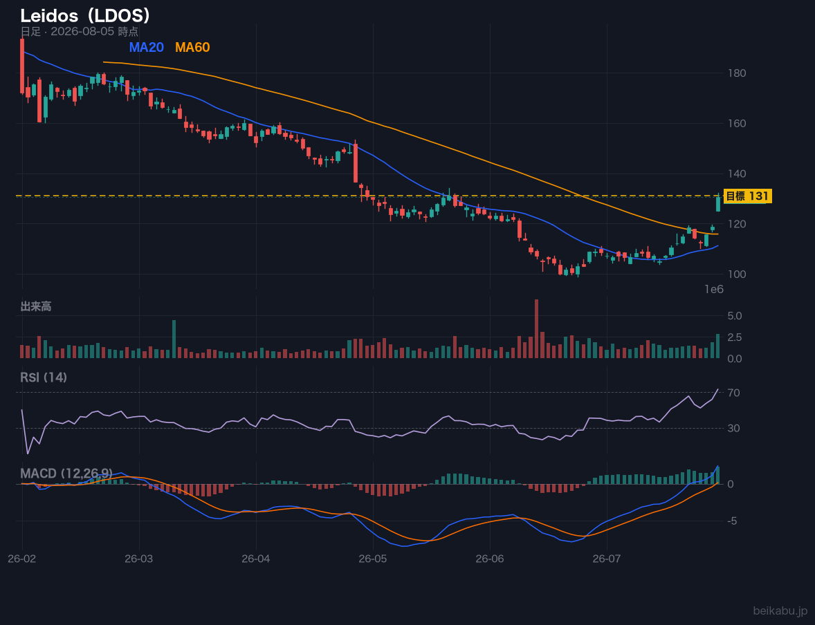Click the large red candlestick at chart start
Screen dimensions: 815x625
coord(22,66)
